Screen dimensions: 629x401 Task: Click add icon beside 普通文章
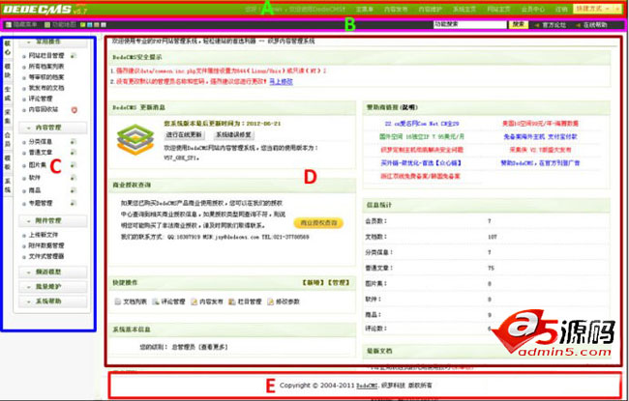point(74,153)
